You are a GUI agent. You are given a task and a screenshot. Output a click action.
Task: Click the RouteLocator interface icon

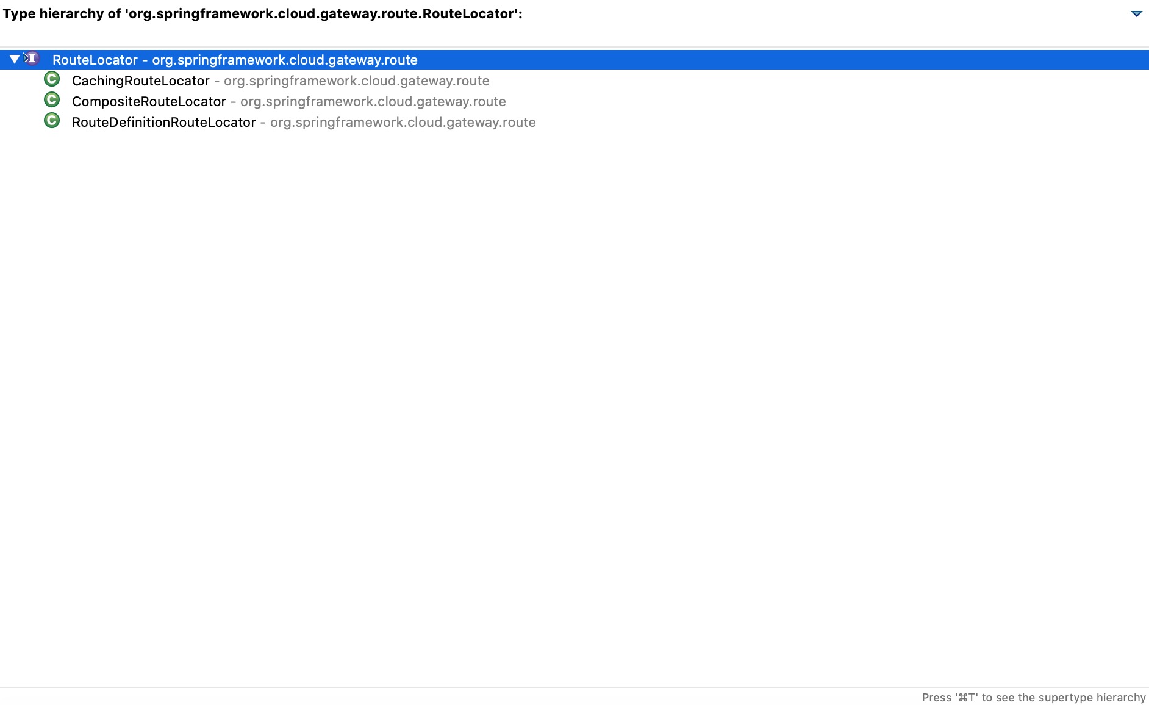(32, 59)
